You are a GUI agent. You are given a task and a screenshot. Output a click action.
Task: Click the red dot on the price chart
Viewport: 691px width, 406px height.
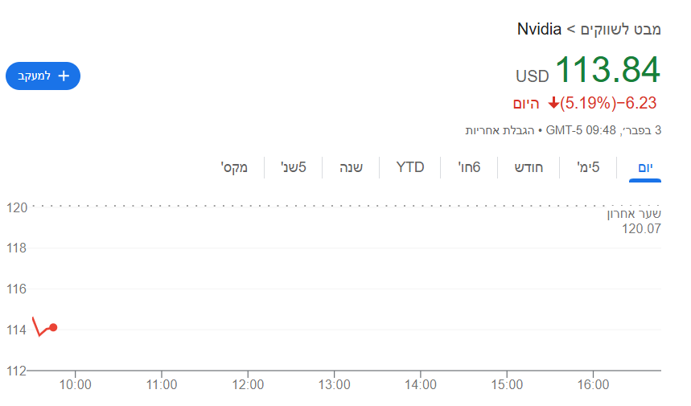point(53,327)
